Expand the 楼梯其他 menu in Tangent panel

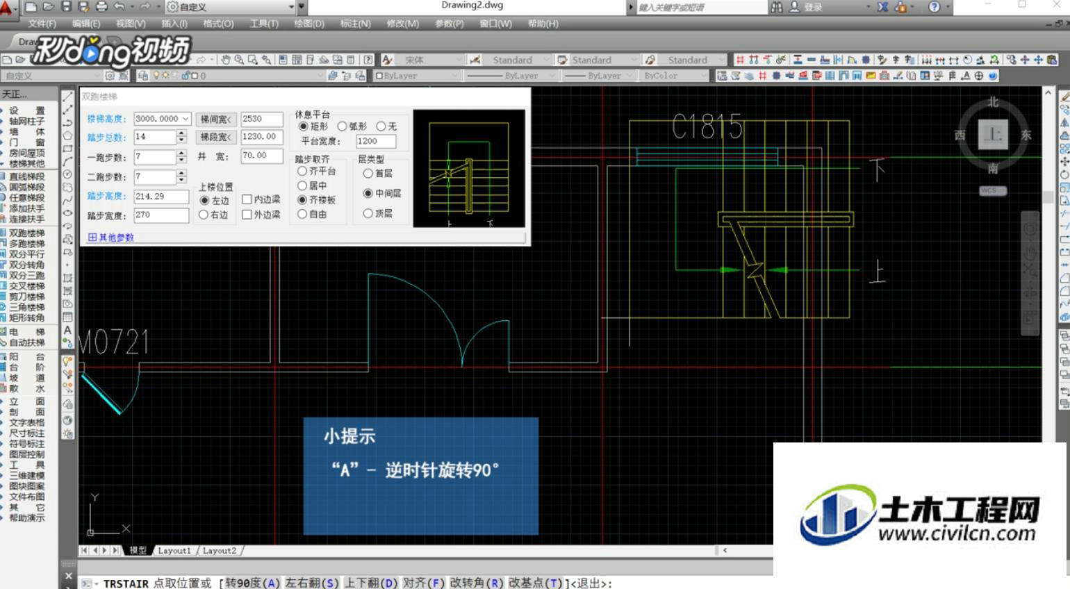pos(26,164)
